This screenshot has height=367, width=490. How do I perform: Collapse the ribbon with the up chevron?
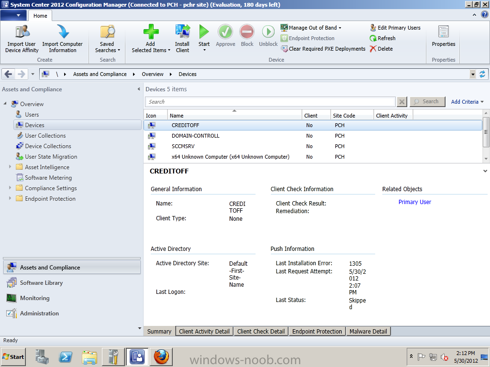[474, 15]
